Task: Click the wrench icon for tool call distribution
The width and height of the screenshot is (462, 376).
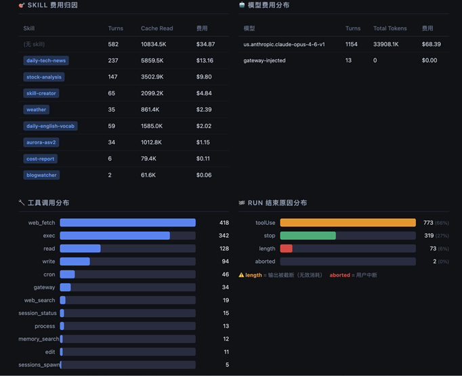Action: pyautogui.click(x=22, y=203)
